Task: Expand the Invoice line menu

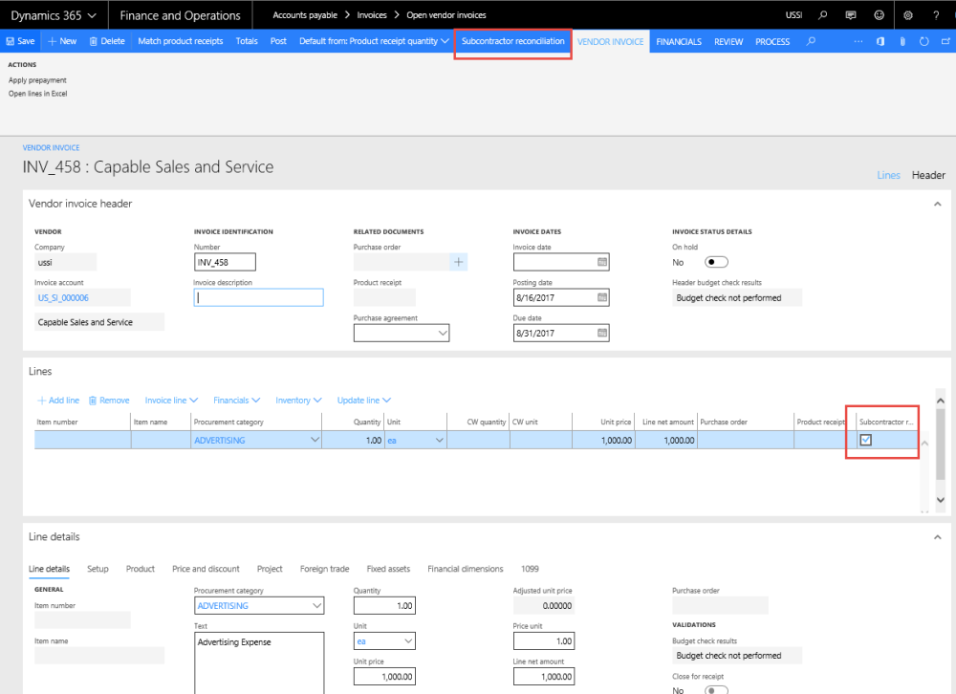Action: coord(171,401)
